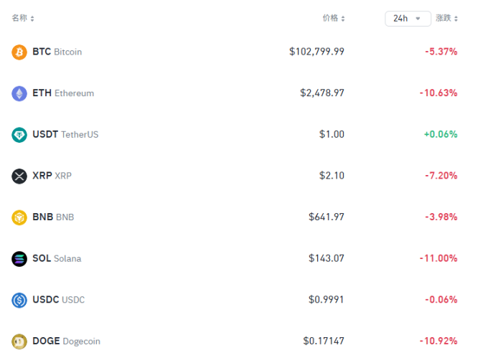Click the blue USDC dollar icon
Image resolution: width=498 pixels, height=363 pixels.
(x=19, y=300)
